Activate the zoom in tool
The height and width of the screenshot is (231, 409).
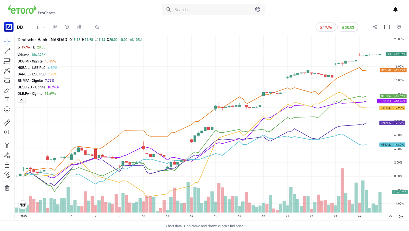tap(7, 132)
